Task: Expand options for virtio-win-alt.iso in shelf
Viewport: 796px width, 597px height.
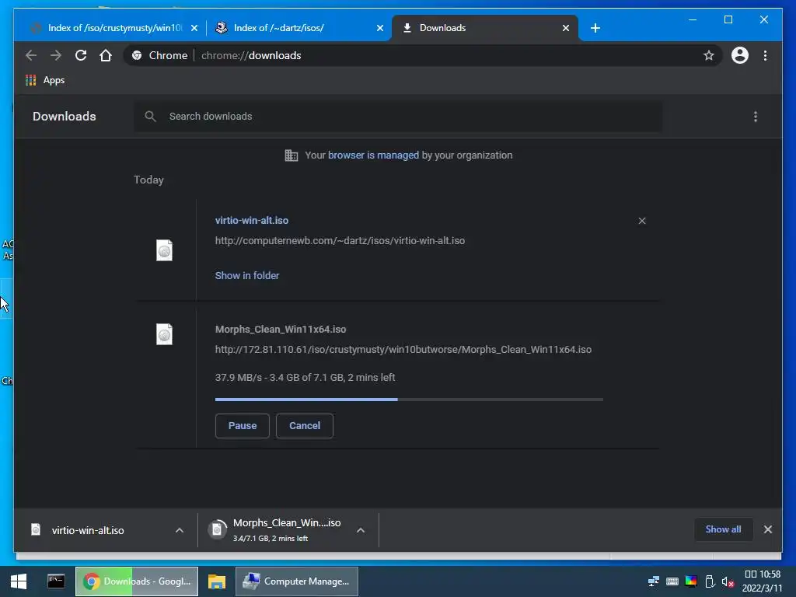Action: [180, 530]
